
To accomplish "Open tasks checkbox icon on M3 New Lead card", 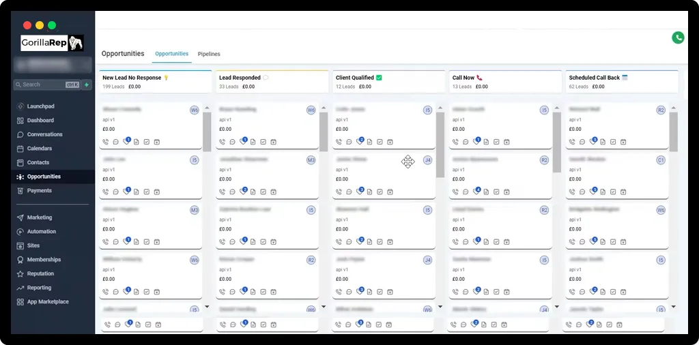I will (146, 242).
